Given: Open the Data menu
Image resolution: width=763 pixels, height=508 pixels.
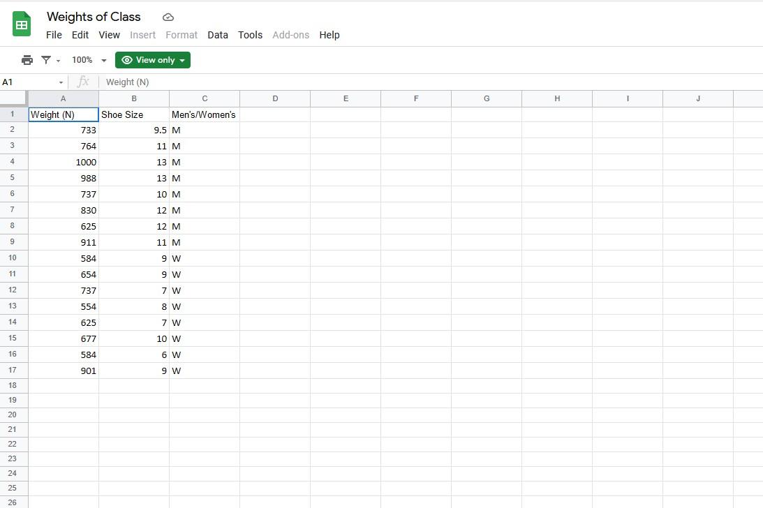Looking at the screenshot, I should click(x=217, y=35).
